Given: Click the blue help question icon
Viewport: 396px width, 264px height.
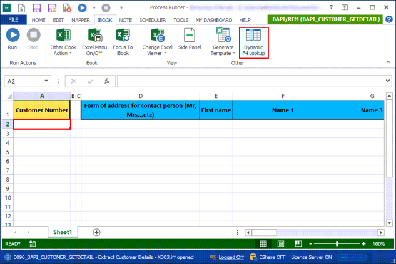Looking at the screenshot, I should [389, 19].
